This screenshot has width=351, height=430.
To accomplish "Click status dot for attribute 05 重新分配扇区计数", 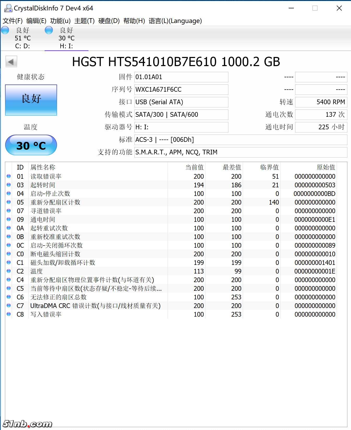I will (x=9, y=202).
